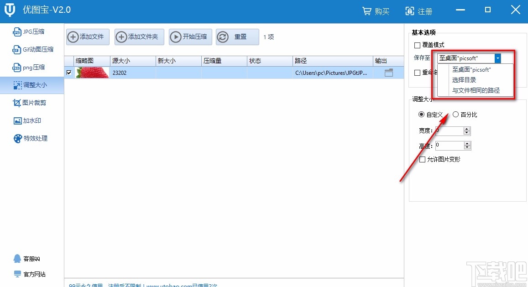Select the 百分比 radio button
Screen dimensions: 528x287
coord(455,115)
